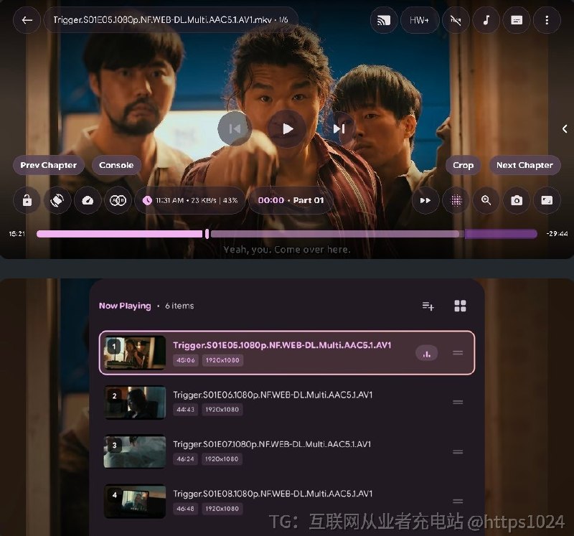Image resolution: width=574 pixels, height=536 pixels.
Task: Switch playlist to grid view
Action: click(460, 306)
